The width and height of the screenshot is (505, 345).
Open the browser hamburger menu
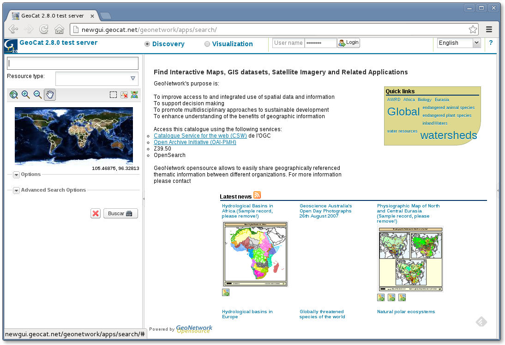489,30
